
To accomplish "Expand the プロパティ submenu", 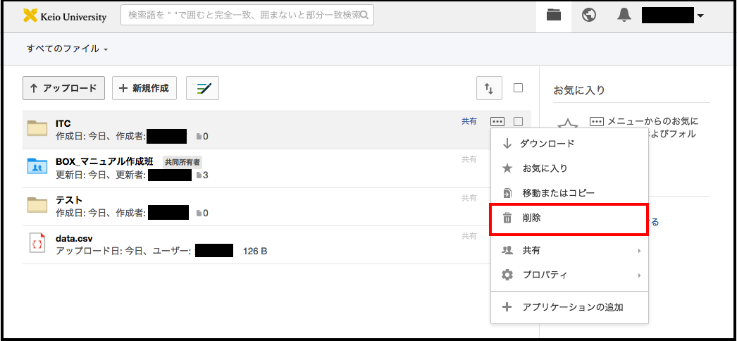I will pyautogui.click(x=569, y=275).
